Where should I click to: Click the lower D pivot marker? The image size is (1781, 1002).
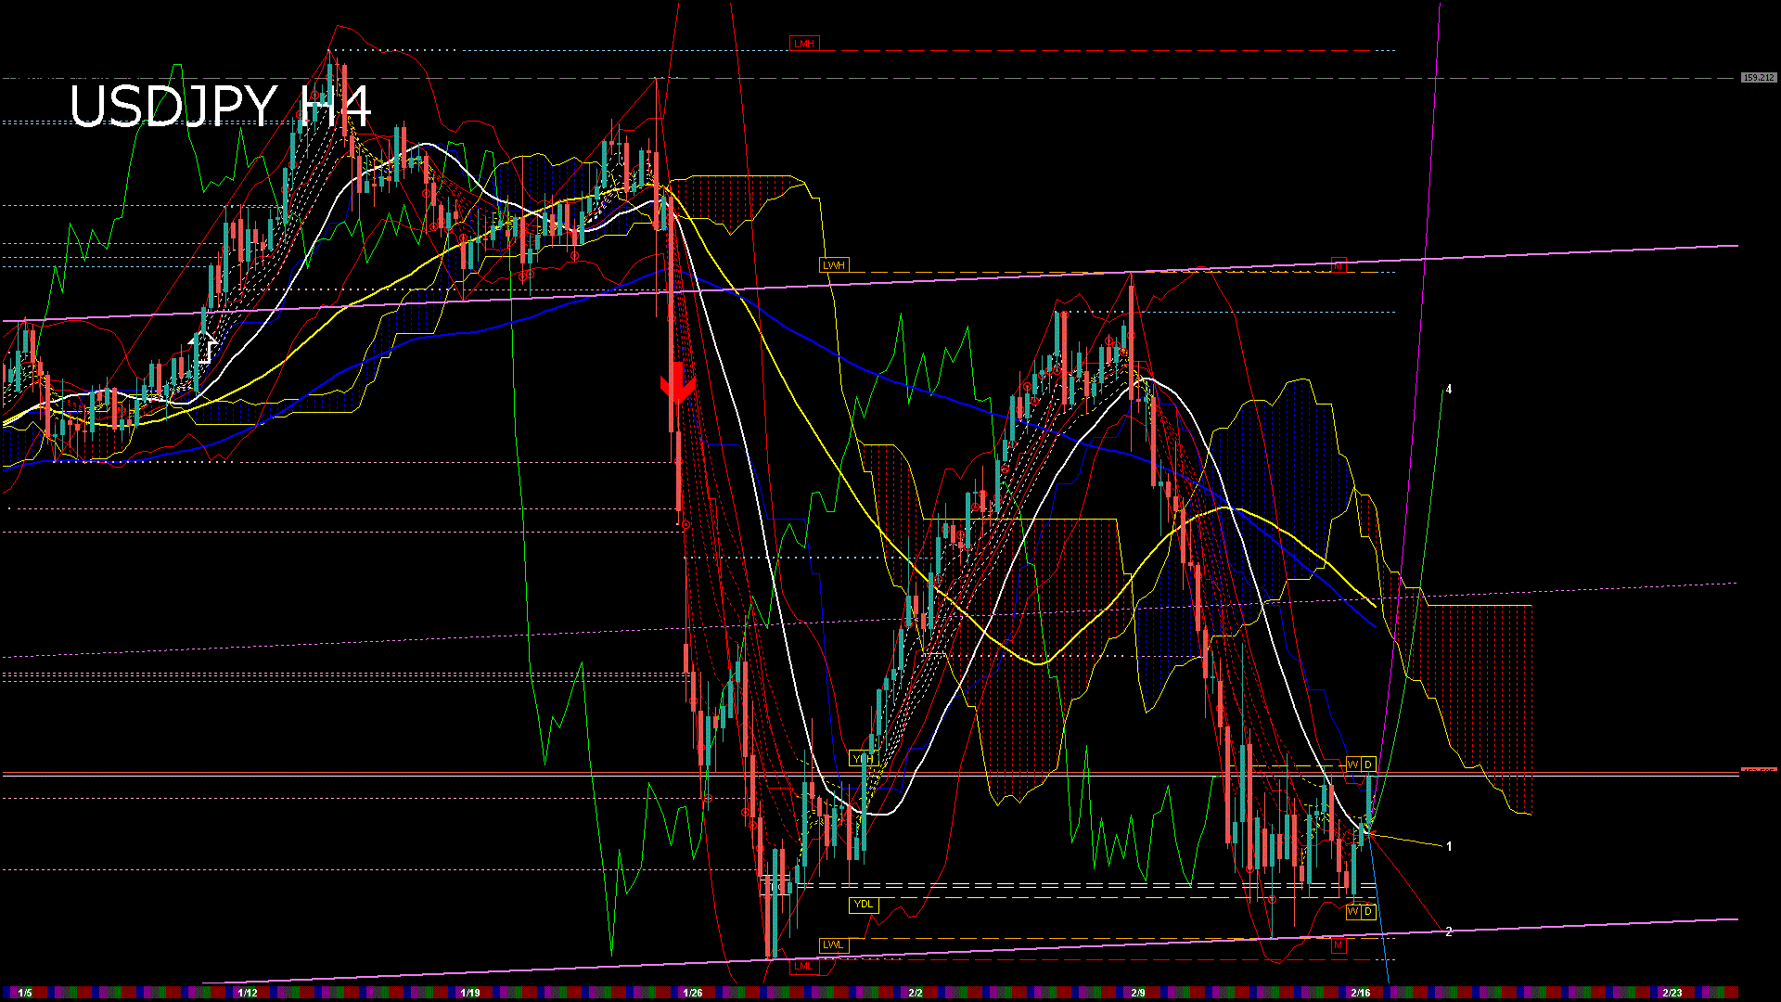click(x=1368, y=912)
